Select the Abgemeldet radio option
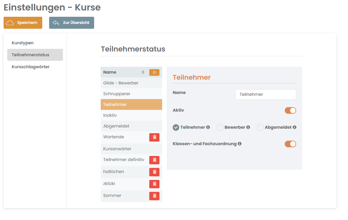 pos(260,128)
